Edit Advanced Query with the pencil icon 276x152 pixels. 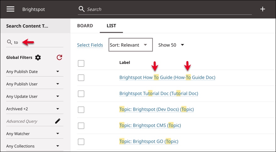[58, 121]
